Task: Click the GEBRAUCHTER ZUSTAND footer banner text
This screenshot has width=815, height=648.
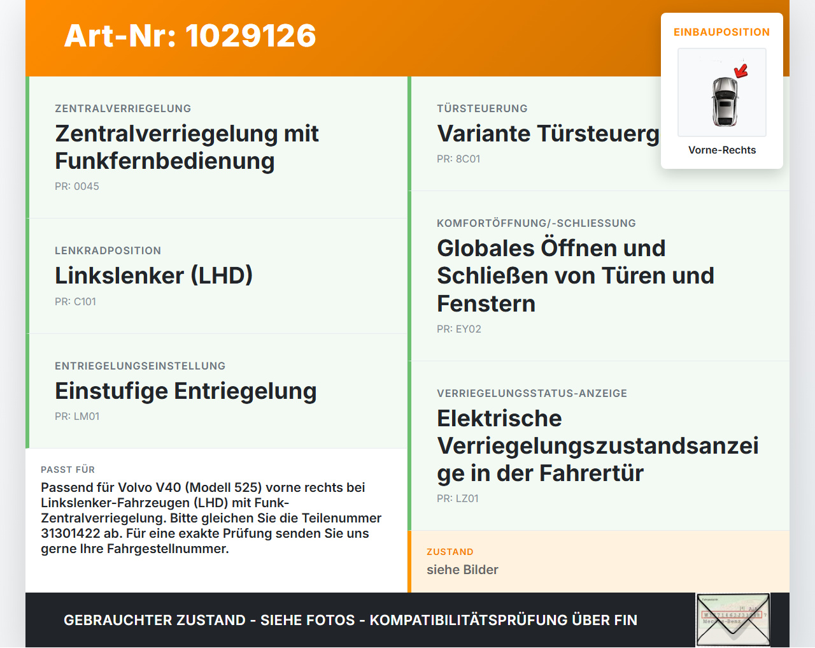Action: (350, 620)
